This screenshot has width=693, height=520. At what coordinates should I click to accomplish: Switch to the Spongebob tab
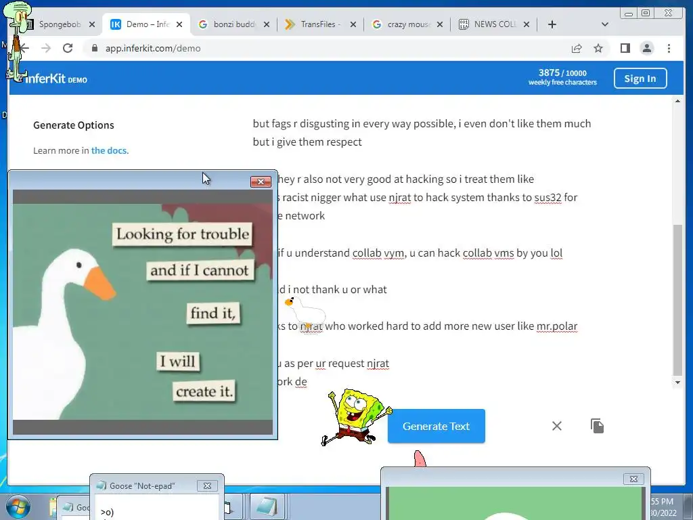point(59,24)
